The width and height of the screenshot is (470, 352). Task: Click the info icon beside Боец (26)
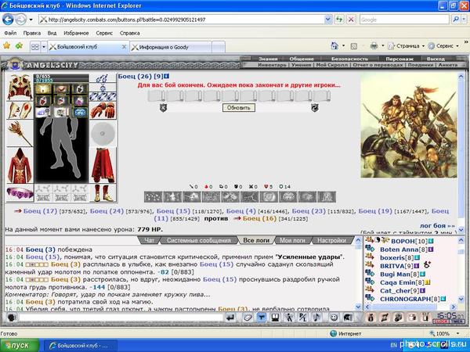pyautogui.click(x=166, y=77)
